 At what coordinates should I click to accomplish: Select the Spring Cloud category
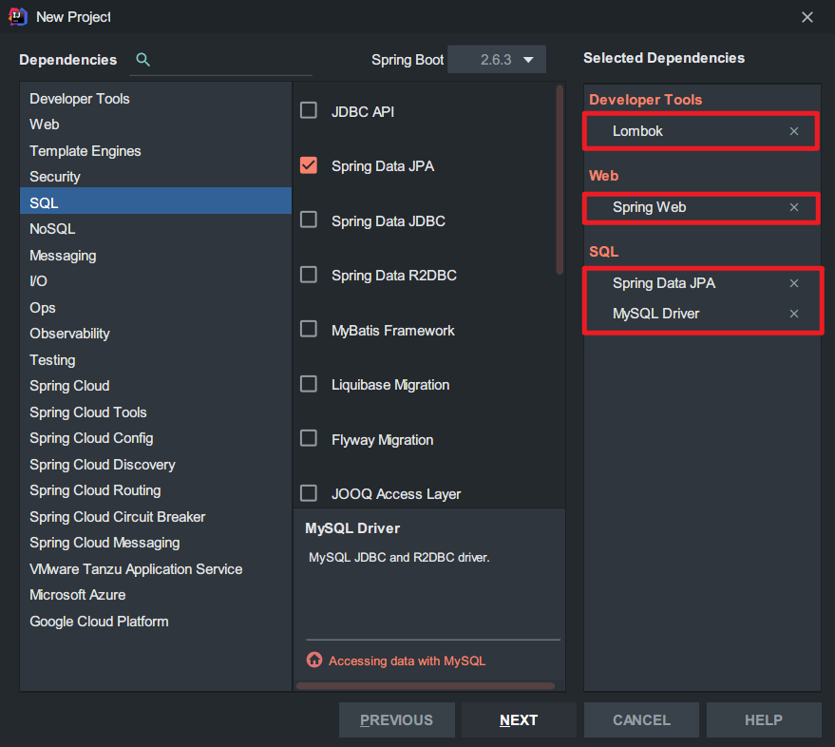point(156,386)
